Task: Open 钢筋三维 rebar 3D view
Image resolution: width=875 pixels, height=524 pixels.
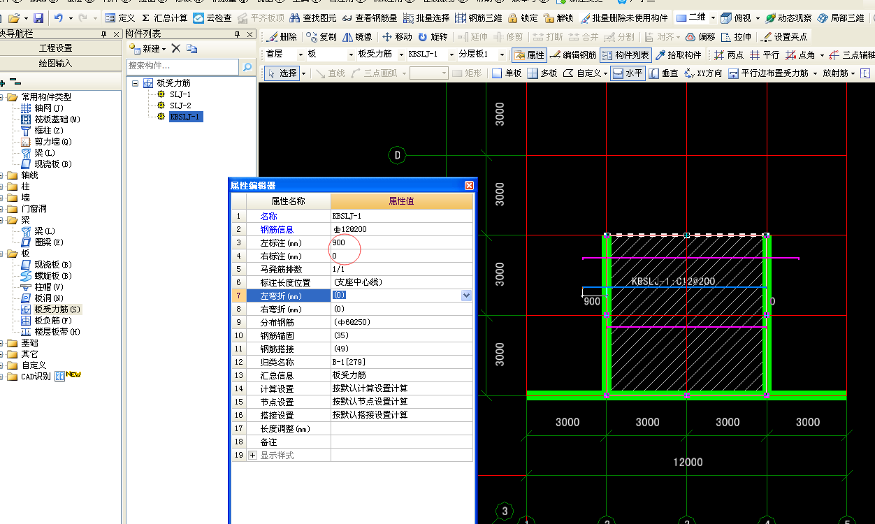Action: pyautogui.click(x=479, y=17)
